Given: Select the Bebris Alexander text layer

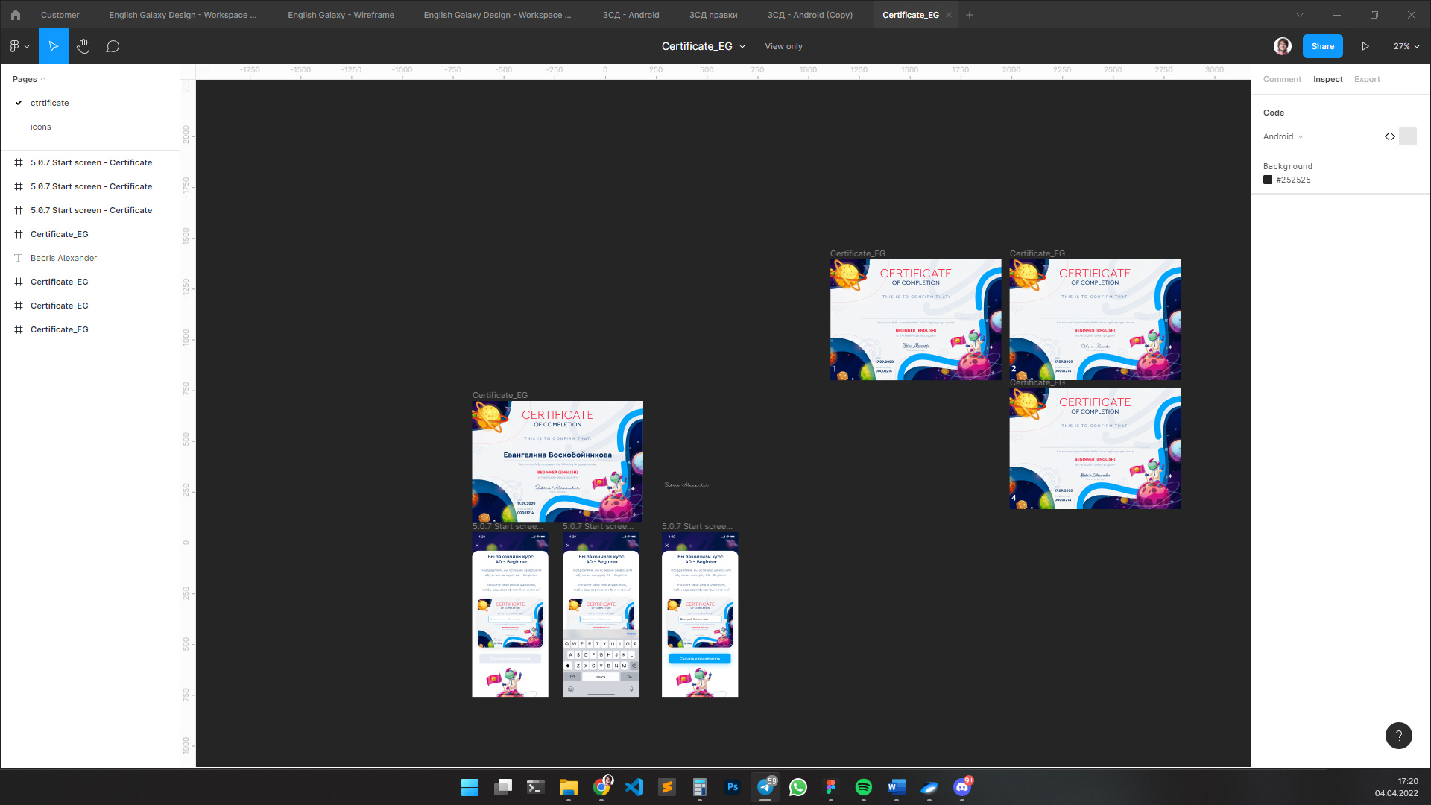Looking at the screenshot, I should [63, 258].
